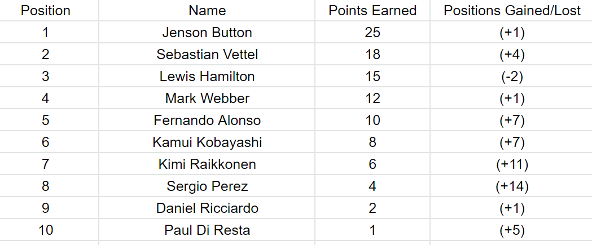Select the cell showing 18 points
The height and width of the screenshot is (245, 592).
click(372, 54)
